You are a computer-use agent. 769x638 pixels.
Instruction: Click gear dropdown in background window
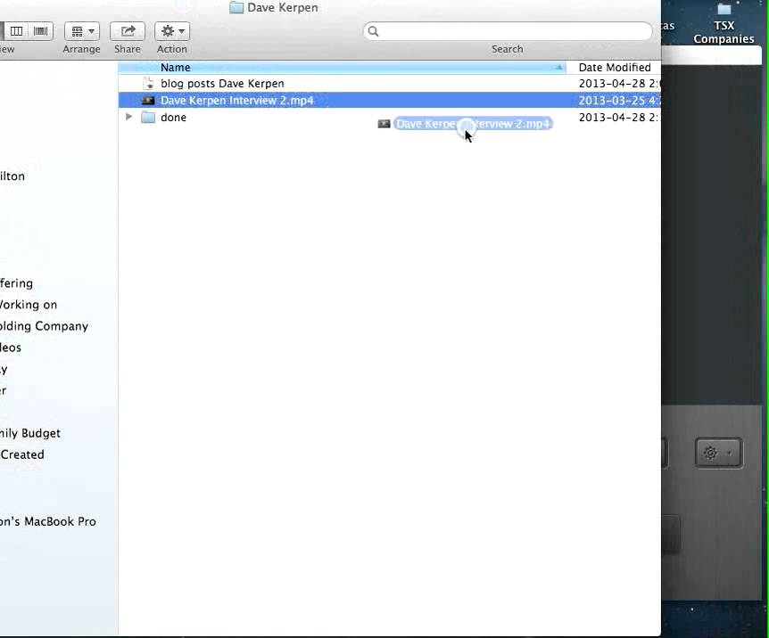(718, 453)
